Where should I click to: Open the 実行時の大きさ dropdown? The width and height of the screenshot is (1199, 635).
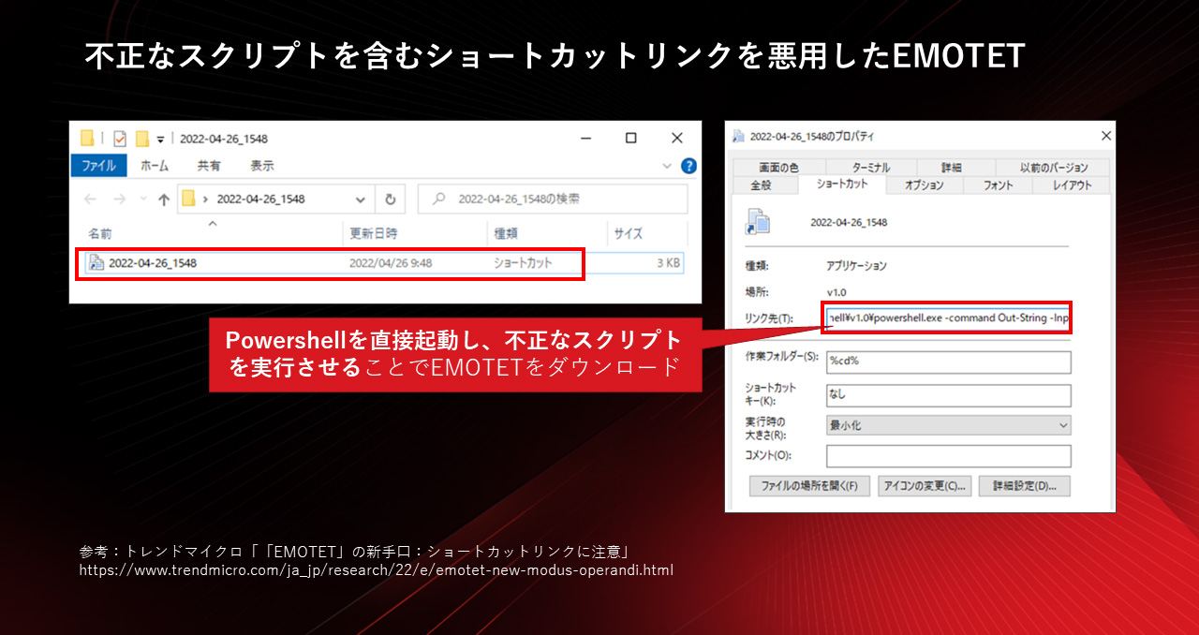(x=948, y=425)
